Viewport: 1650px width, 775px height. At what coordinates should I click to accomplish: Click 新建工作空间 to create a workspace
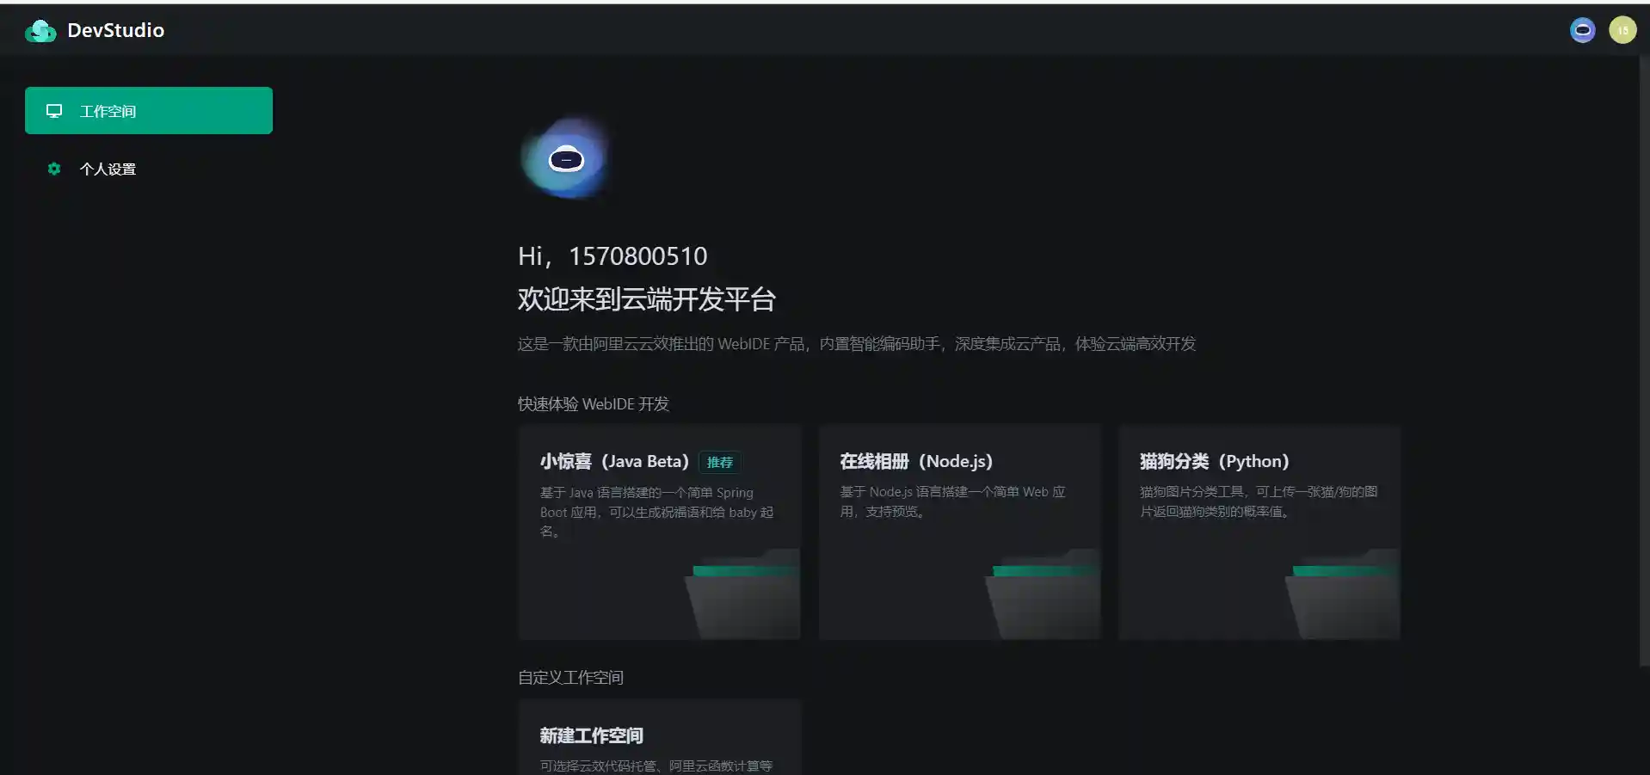click(x=591, y=735)
